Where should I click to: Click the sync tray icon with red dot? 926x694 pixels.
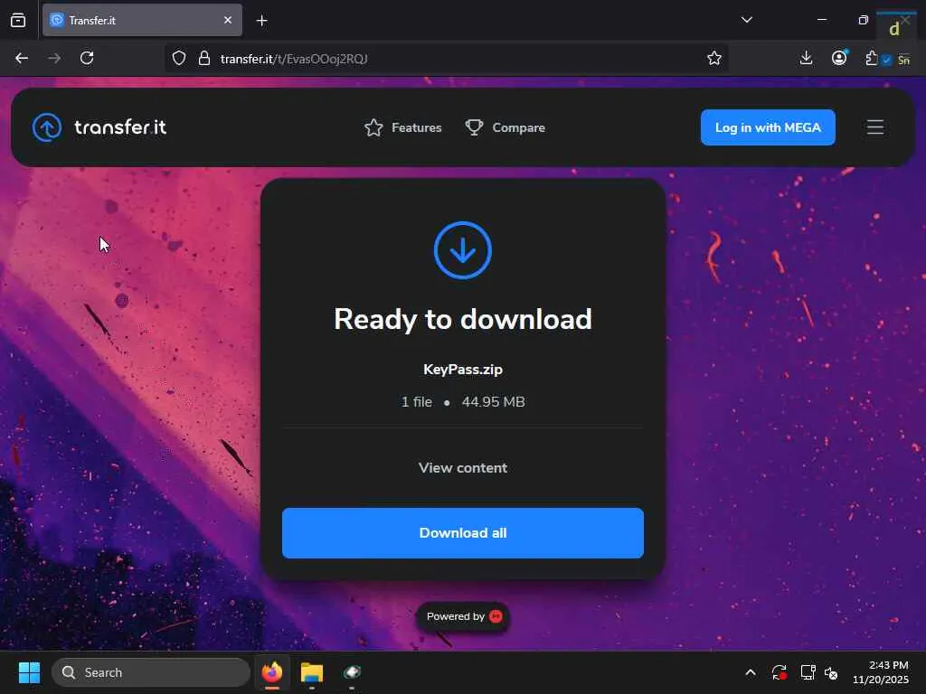(x=779, y=672)
